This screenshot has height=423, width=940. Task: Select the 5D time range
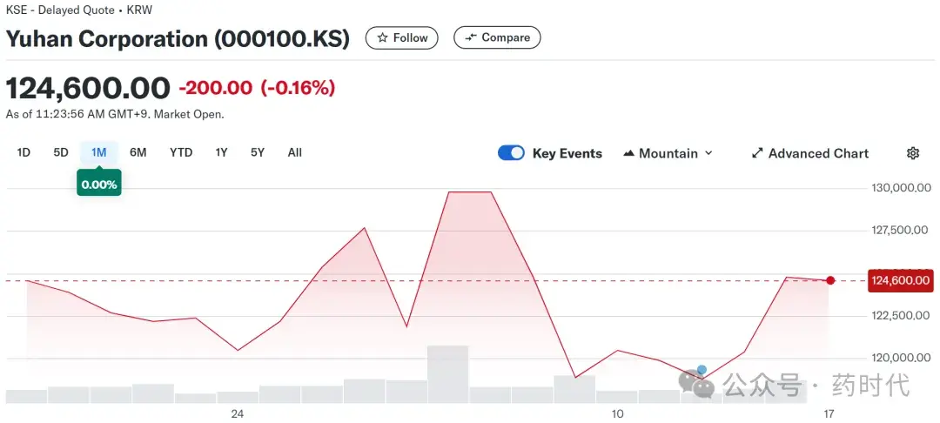[61, 152]
